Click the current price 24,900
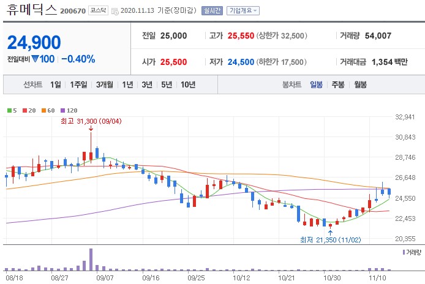 tap(34, 43)
